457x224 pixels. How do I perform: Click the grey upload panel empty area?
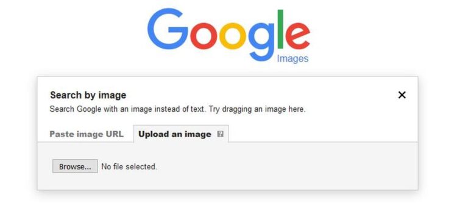pyautogui.click(x=277, y=166)
